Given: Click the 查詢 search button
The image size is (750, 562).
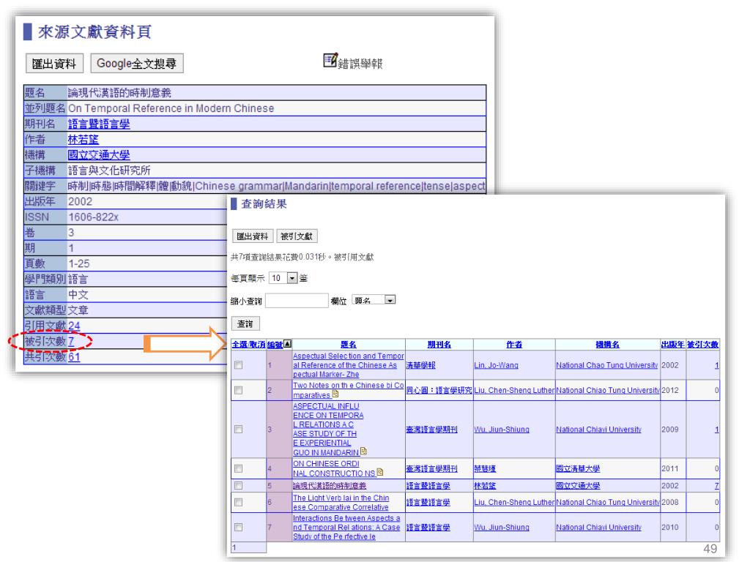Looking at the screenshot, I should click(x=245, y=324).
